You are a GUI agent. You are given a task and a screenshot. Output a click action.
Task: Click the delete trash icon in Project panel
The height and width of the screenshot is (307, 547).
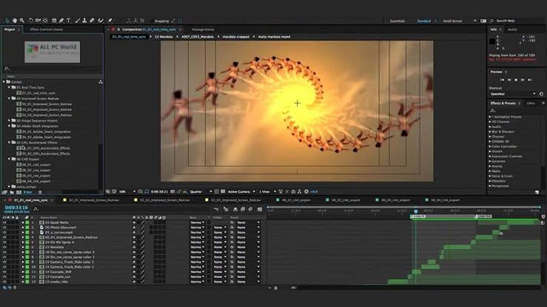[x=40, y=192]
